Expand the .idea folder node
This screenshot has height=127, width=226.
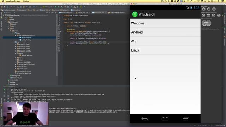[x=6, y=17]
